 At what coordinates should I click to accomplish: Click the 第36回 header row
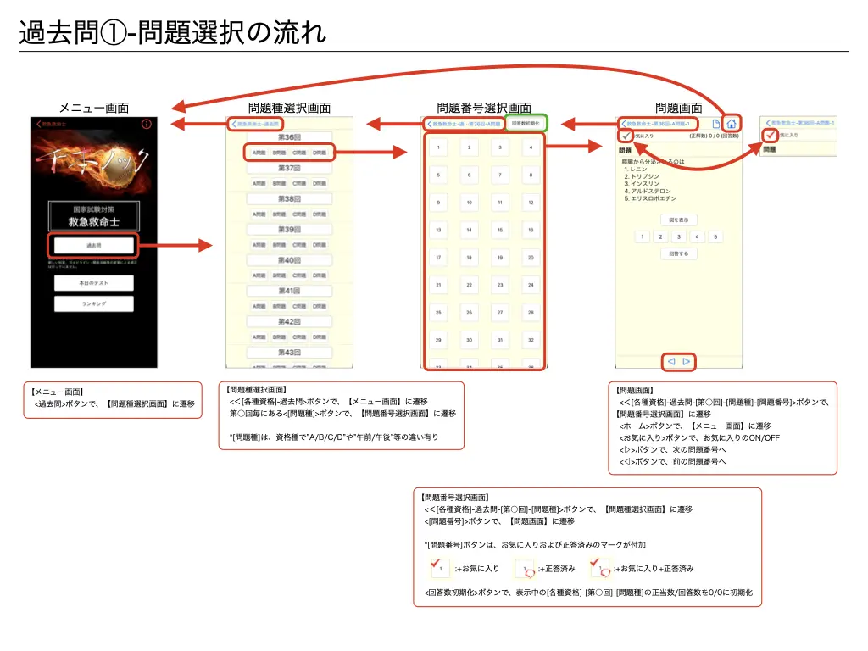click(x=289, y=137)
